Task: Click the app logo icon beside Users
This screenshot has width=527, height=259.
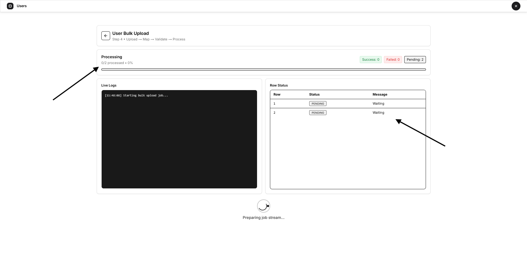Action: pos(10,6)
